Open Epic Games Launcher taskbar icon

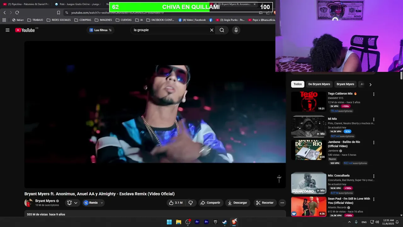215,222
